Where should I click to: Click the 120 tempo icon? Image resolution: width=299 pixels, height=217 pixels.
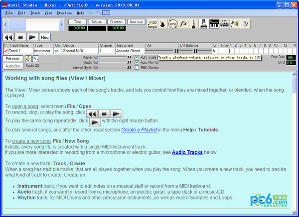point(152,24)
